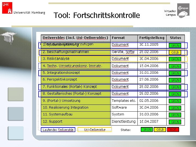Image resolution: width=196 pixels, height=147 pixels.
Task: Click the date 16.04.2007
Action: 149,121
